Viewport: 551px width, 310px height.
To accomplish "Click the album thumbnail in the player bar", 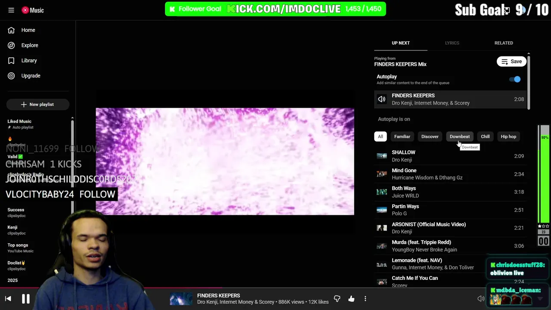I will click(181, 299).
